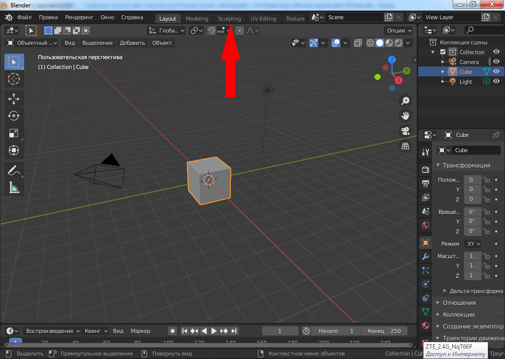
Task: Play the animation forward in the timeline
Action: coord(214,331)
